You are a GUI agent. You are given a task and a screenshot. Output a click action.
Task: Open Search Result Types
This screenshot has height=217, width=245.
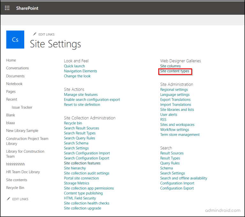pos(80,133)
